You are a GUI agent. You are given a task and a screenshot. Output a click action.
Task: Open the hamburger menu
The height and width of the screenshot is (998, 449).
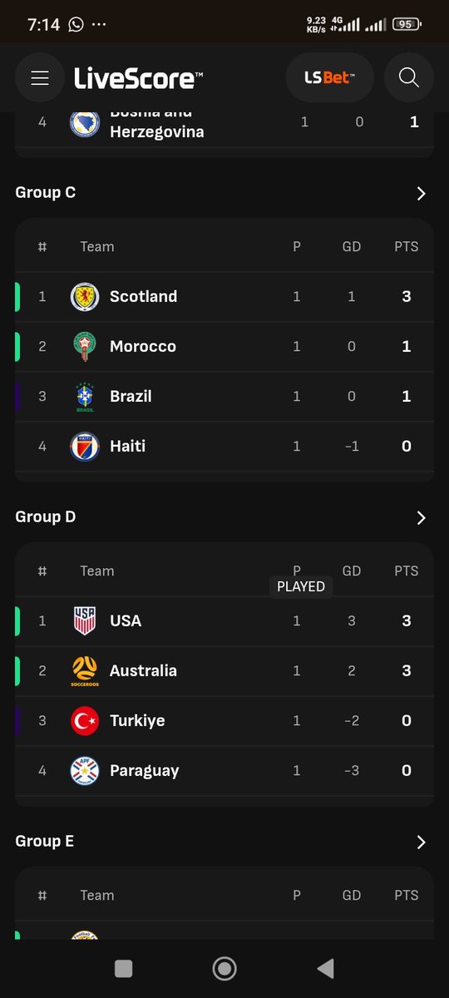[x=40, y=78]
